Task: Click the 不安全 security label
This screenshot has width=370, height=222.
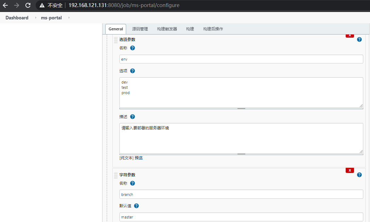Action: pos(55,5)
